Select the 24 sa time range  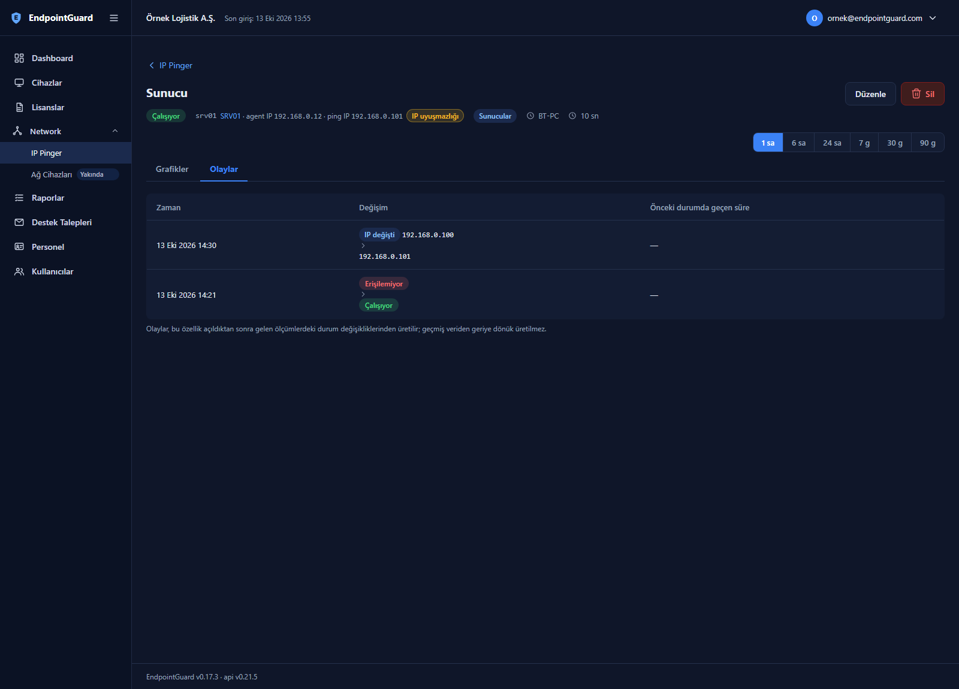(x=832, y=143)
